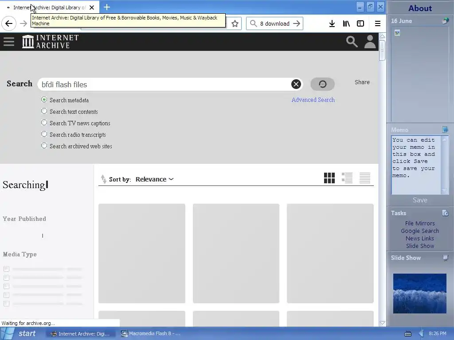This screenshot has height=340, width=454.
Task: Close the Internet Archive tab
Action: (92, 8)
